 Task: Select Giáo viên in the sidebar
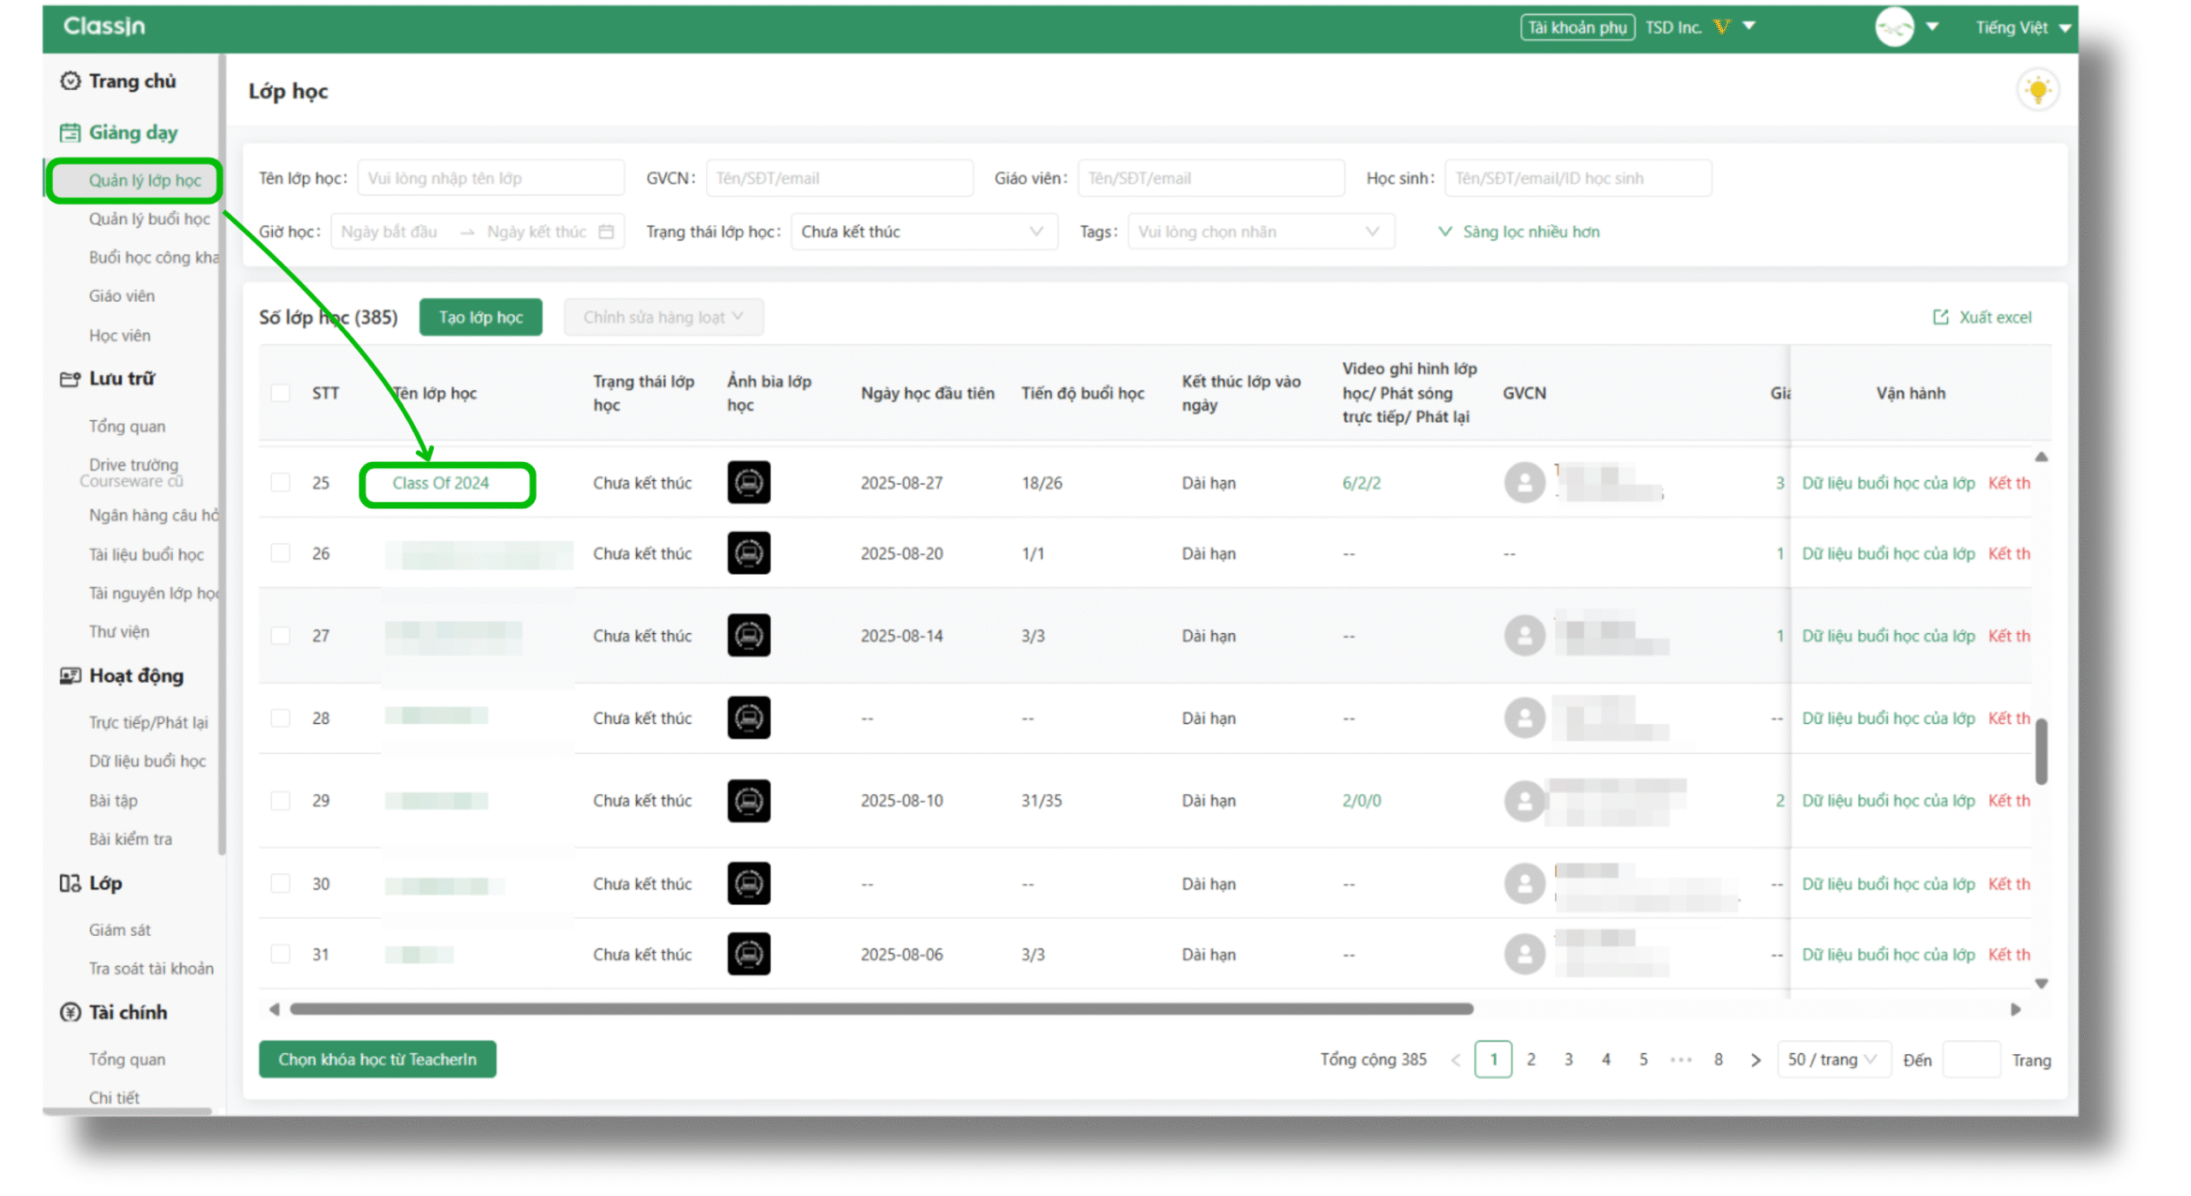tap(122, 296)
